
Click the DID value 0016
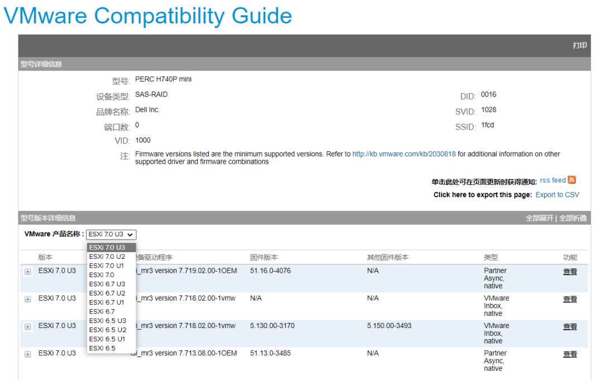pos(489,94)
